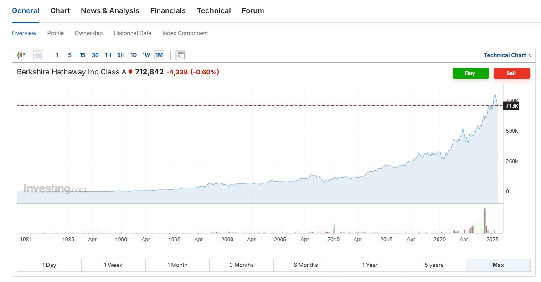Go to the Ownership subtab

(x=89, y=33)
